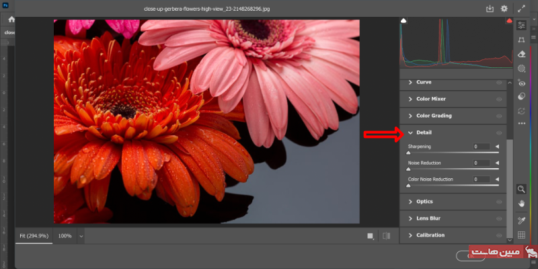
Task: Switch to the open image file tab
Action: 10,32
